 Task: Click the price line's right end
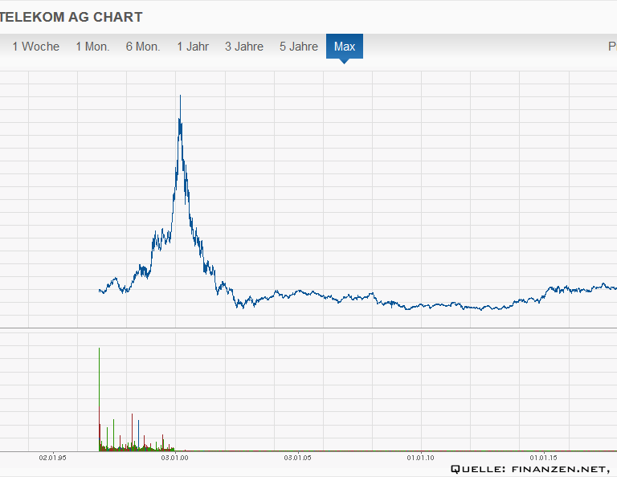(x=615, y=287)
